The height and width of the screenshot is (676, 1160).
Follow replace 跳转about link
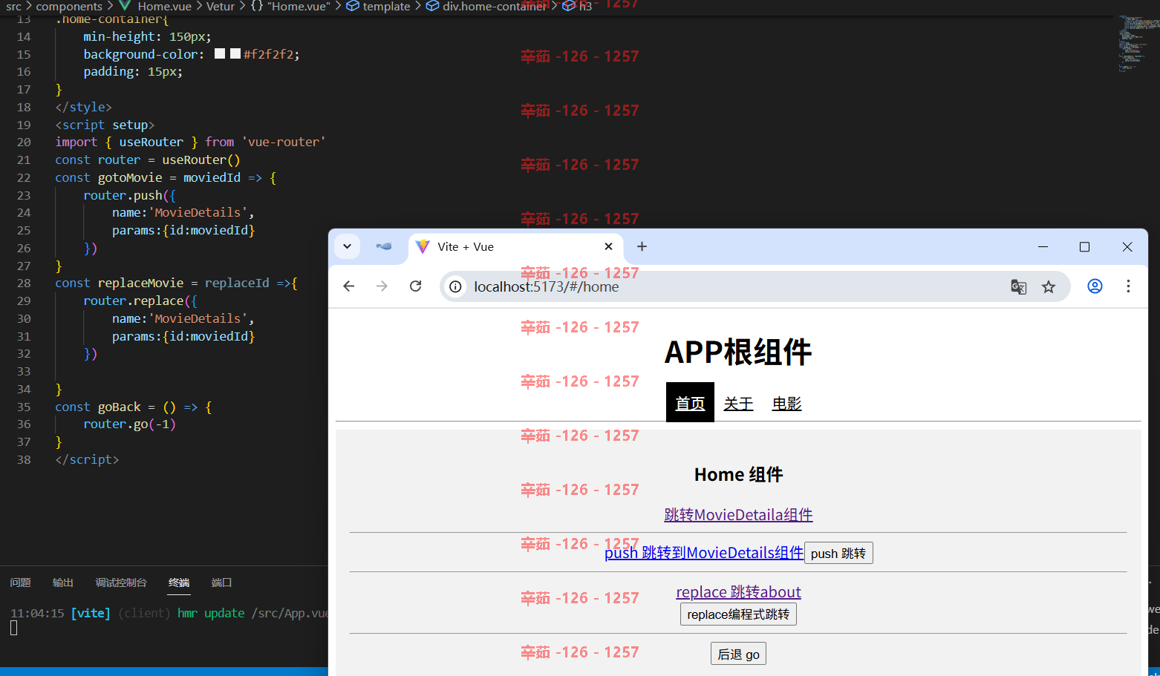[738, 592]
